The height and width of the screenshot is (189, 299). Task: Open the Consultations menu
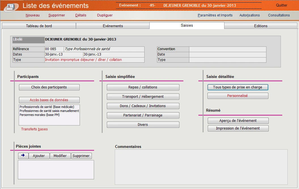(x=279, y=15)
